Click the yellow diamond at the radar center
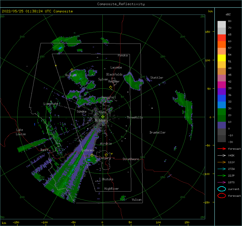 103,117
